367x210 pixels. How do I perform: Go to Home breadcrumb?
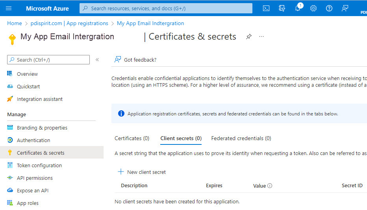pyautogui.click(x=15, y=23)
